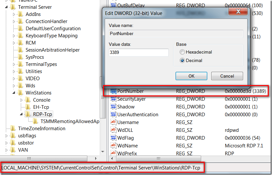Expand the usbflags tree node

coord(6,136)
